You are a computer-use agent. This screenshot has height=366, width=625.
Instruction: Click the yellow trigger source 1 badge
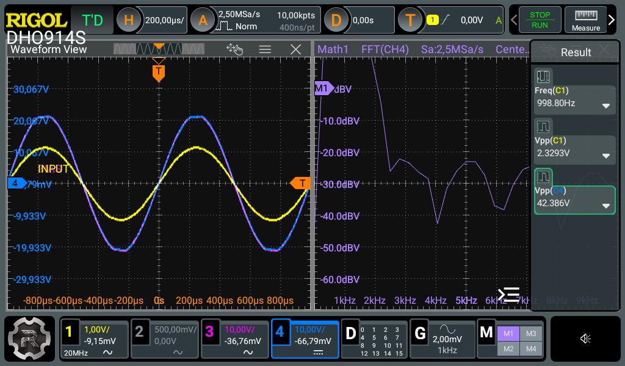[433, 20]
